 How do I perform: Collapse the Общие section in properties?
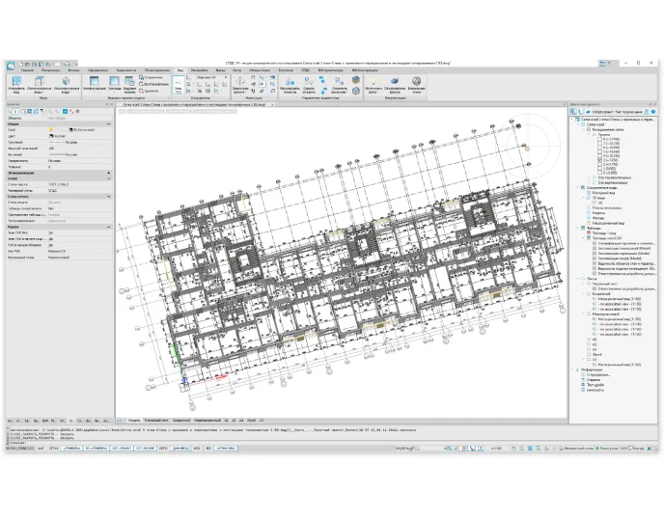[x=108, y=124]
